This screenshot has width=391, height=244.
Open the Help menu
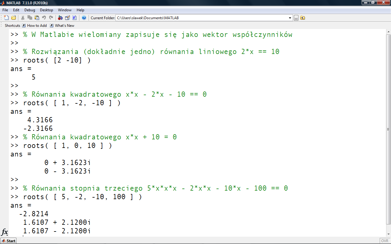(80, 10)
